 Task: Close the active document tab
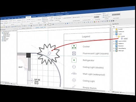(47, 27)
